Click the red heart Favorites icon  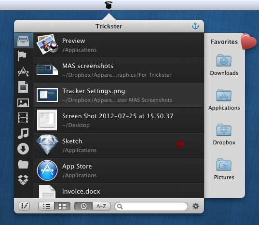click(x=248, y=42)
